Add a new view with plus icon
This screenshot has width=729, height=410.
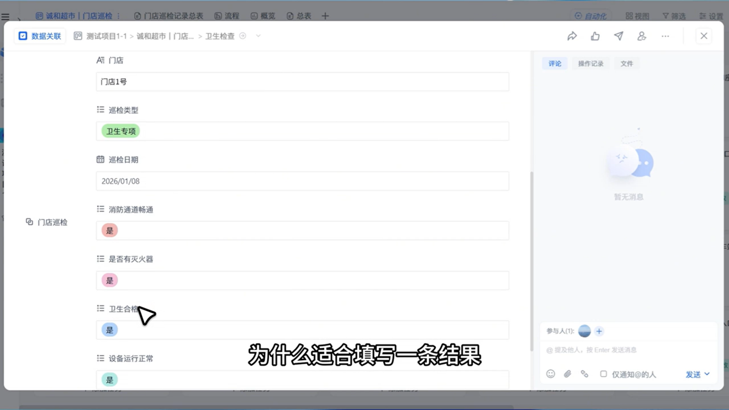(x=325, y=16)
